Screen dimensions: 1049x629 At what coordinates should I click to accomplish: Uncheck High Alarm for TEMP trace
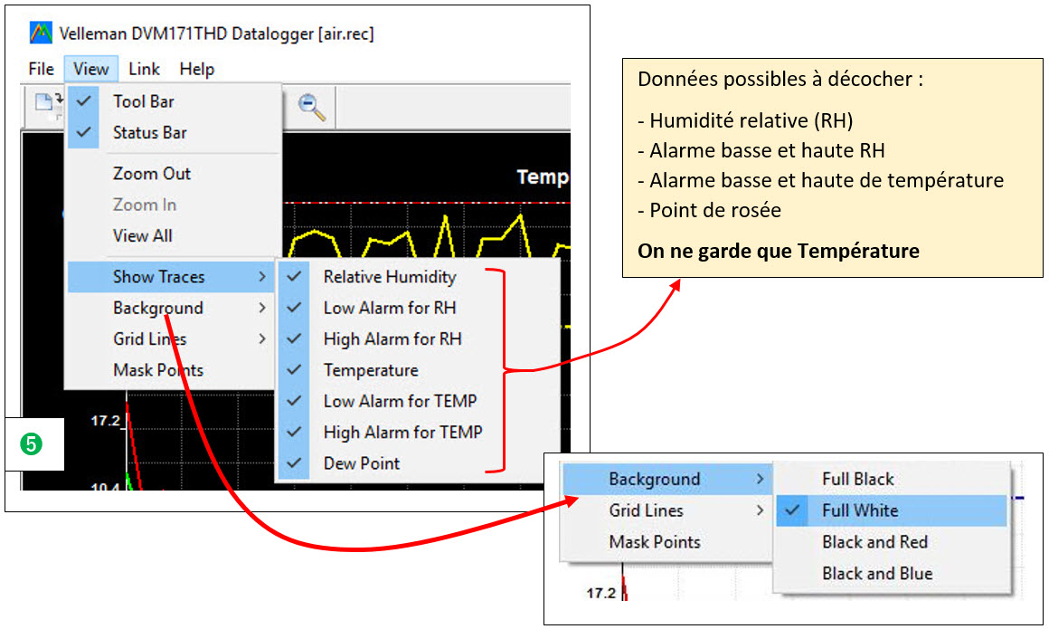402,432
